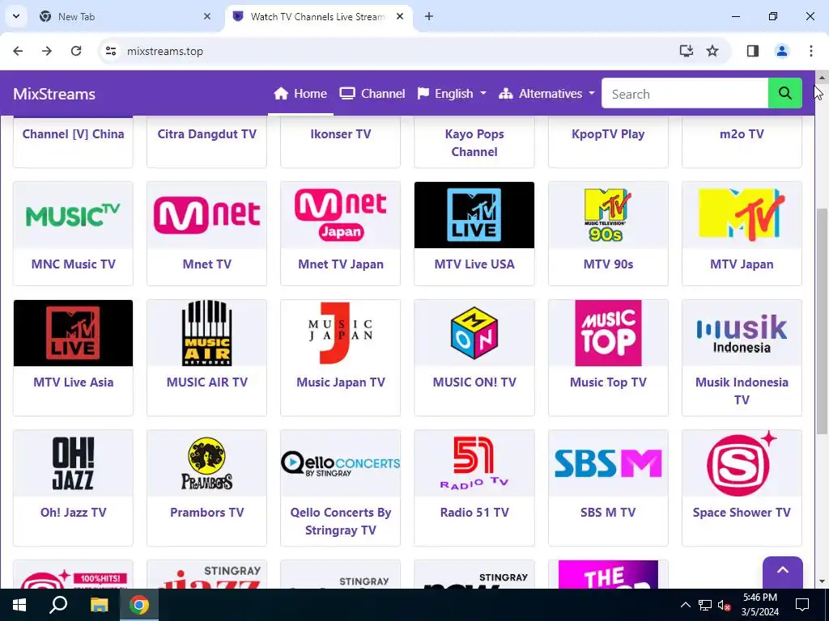Click the Chrome taskbar icon
This screenshot has height=621, width=829.
click(139, 605)
